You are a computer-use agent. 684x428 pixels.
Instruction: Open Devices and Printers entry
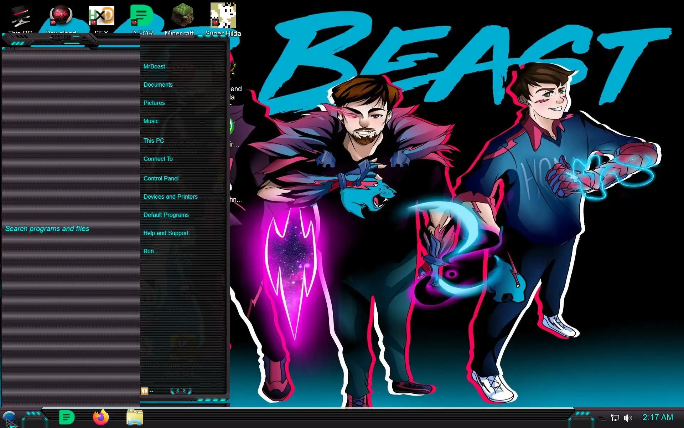170,197
